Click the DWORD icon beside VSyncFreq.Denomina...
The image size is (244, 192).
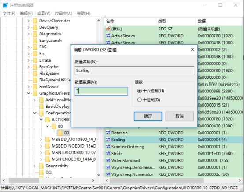(108, 167)
